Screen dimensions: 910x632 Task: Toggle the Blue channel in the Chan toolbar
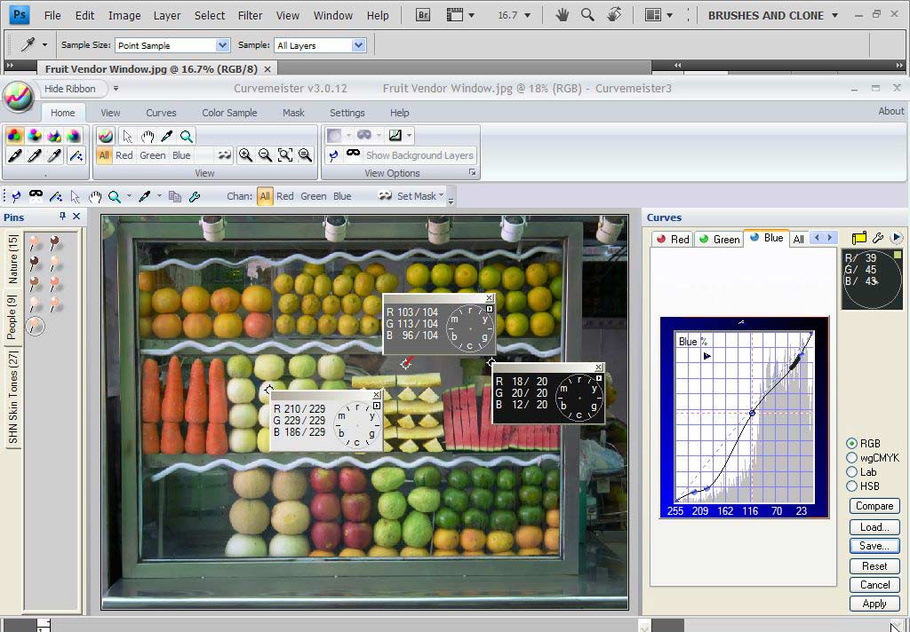click(x=342, y=196)
